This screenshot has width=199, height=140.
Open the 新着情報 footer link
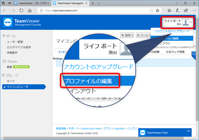61,128
